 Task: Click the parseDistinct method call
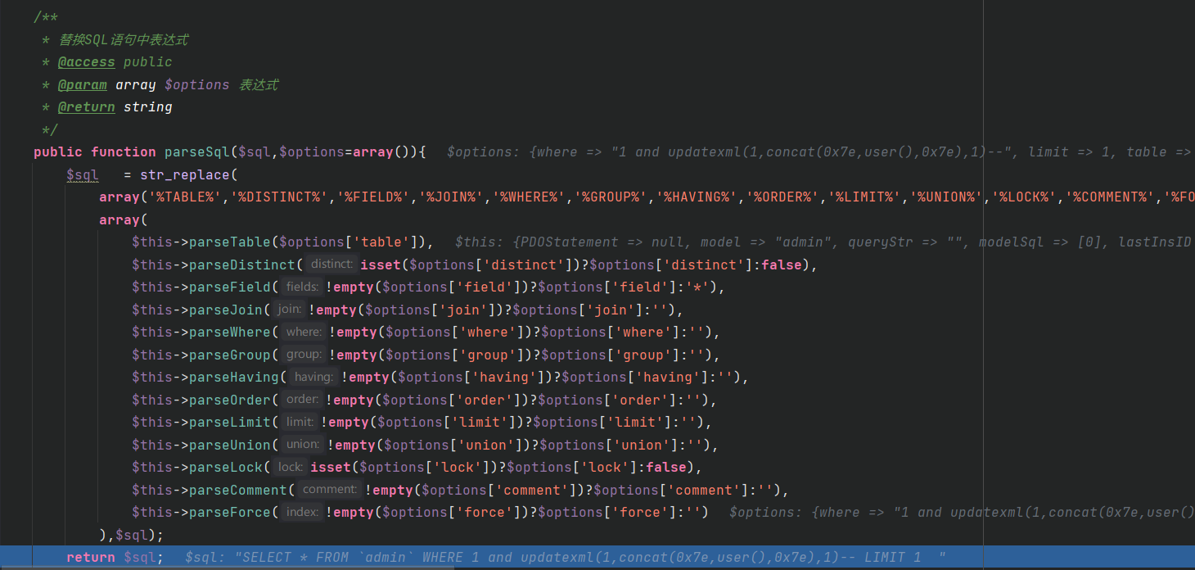242,265
